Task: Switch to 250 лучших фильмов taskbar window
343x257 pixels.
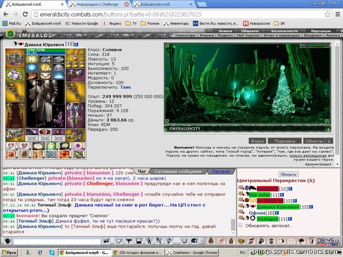Action: click(138, 252)
